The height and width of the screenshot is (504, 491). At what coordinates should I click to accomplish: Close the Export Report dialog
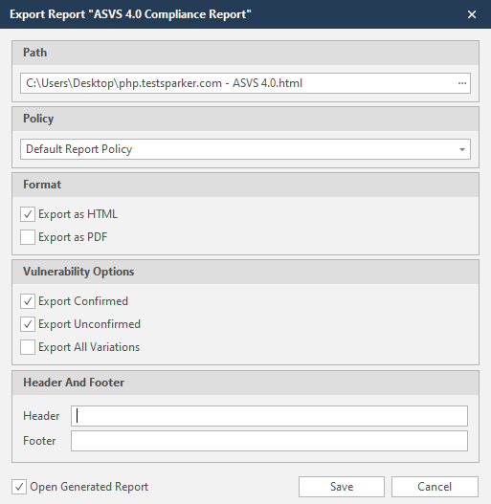[472, 14]
